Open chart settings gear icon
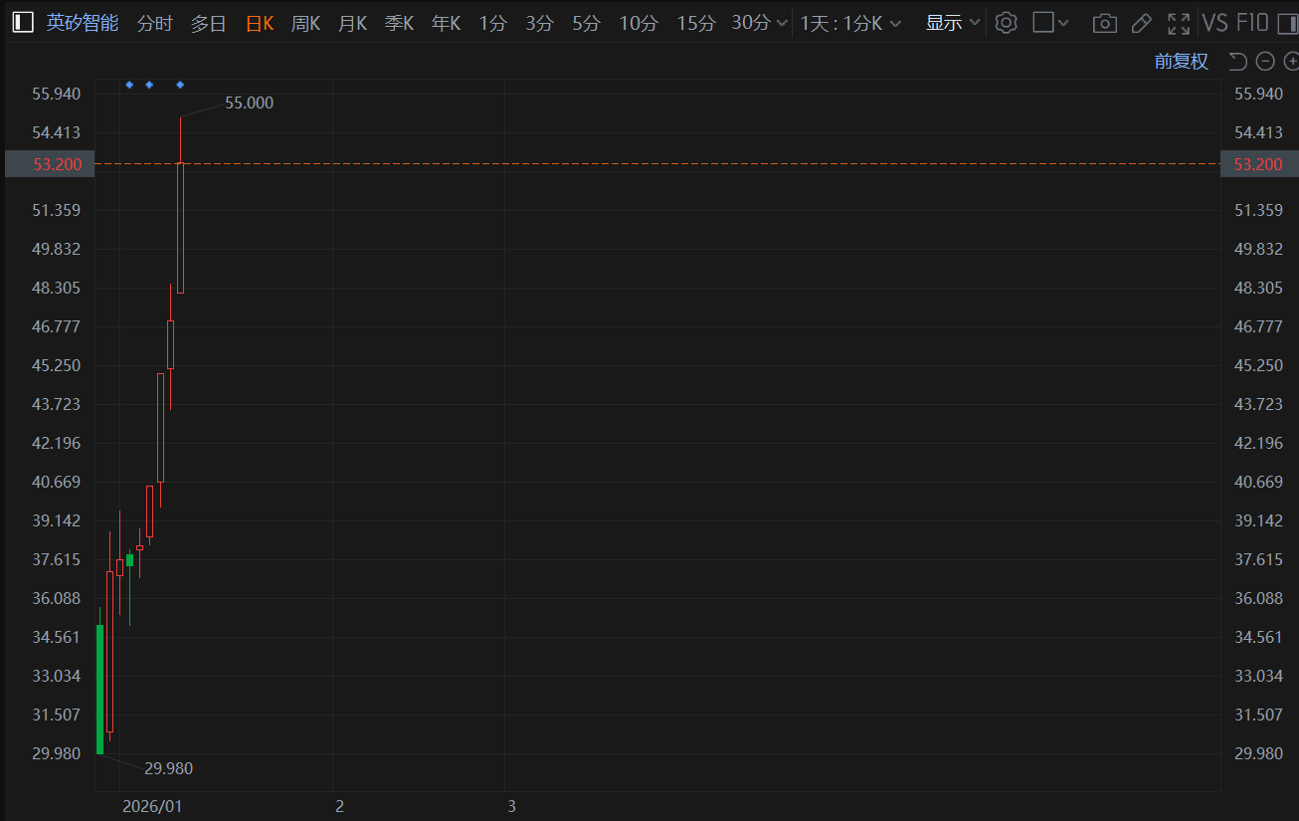Viewport: 1299px width, 821px height. 1006,23
